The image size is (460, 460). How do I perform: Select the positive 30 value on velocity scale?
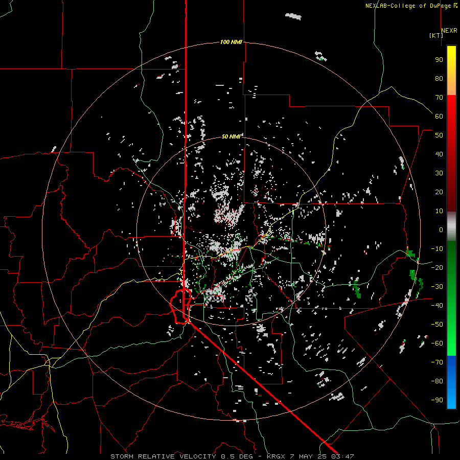[x=439, y=173]
